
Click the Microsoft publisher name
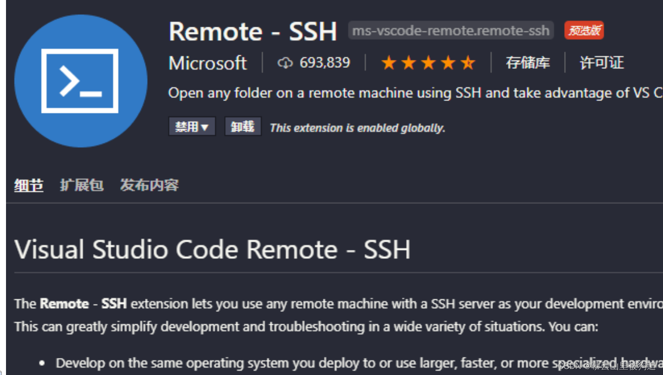(x=208, y=63)
